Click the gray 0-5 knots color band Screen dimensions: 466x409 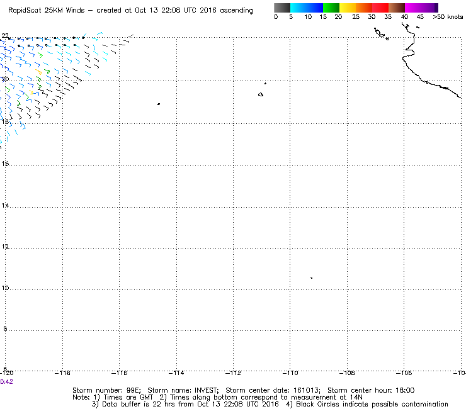click(x=282, y=8)
